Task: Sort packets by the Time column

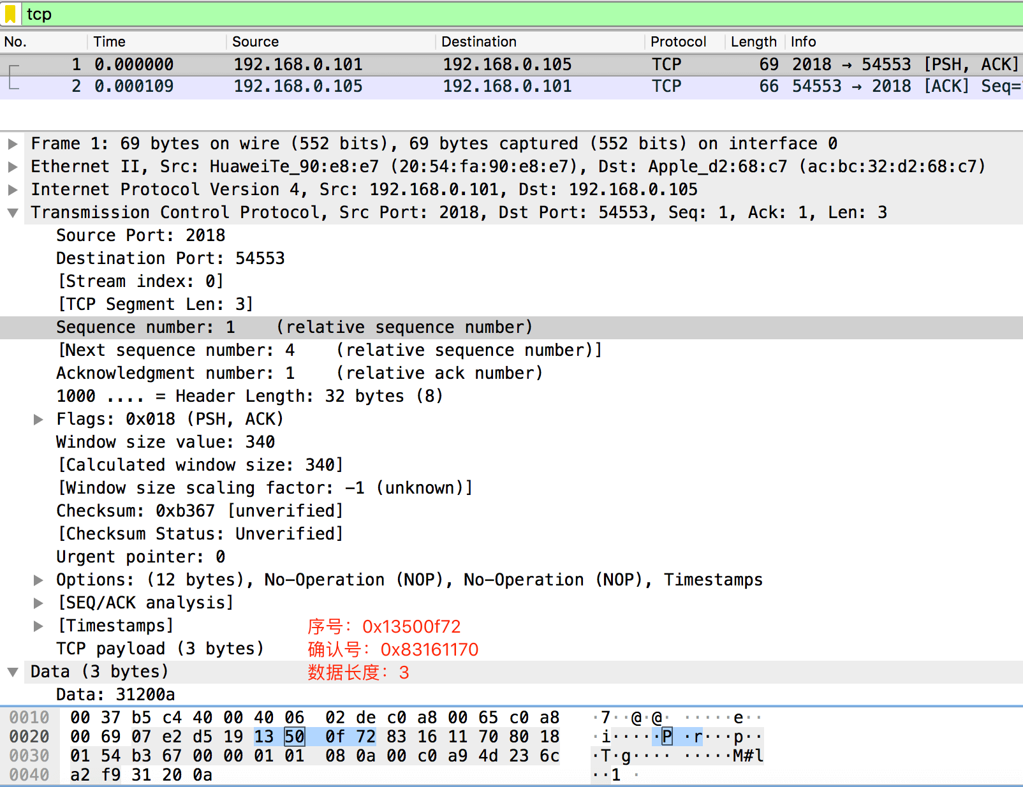Action: [110, 42]
